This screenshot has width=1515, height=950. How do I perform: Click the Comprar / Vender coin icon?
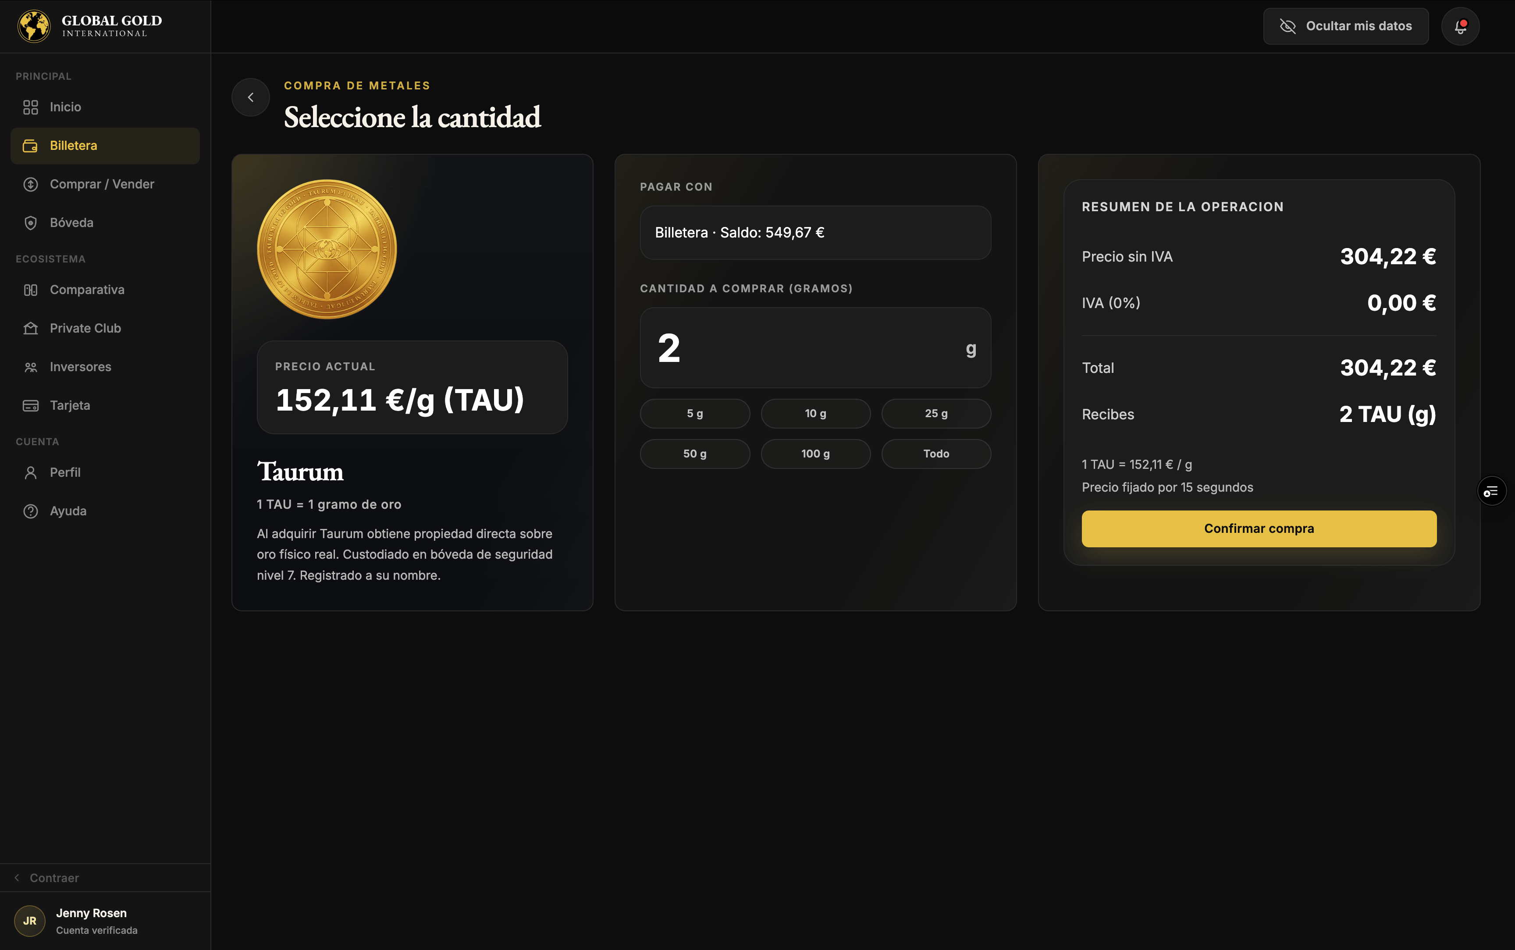pyautogui.click(x=31, y=184)
